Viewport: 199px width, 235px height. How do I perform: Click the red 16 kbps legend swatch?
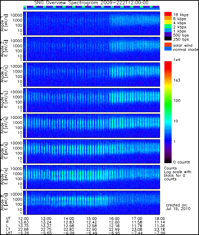click(x=168, y=14)
